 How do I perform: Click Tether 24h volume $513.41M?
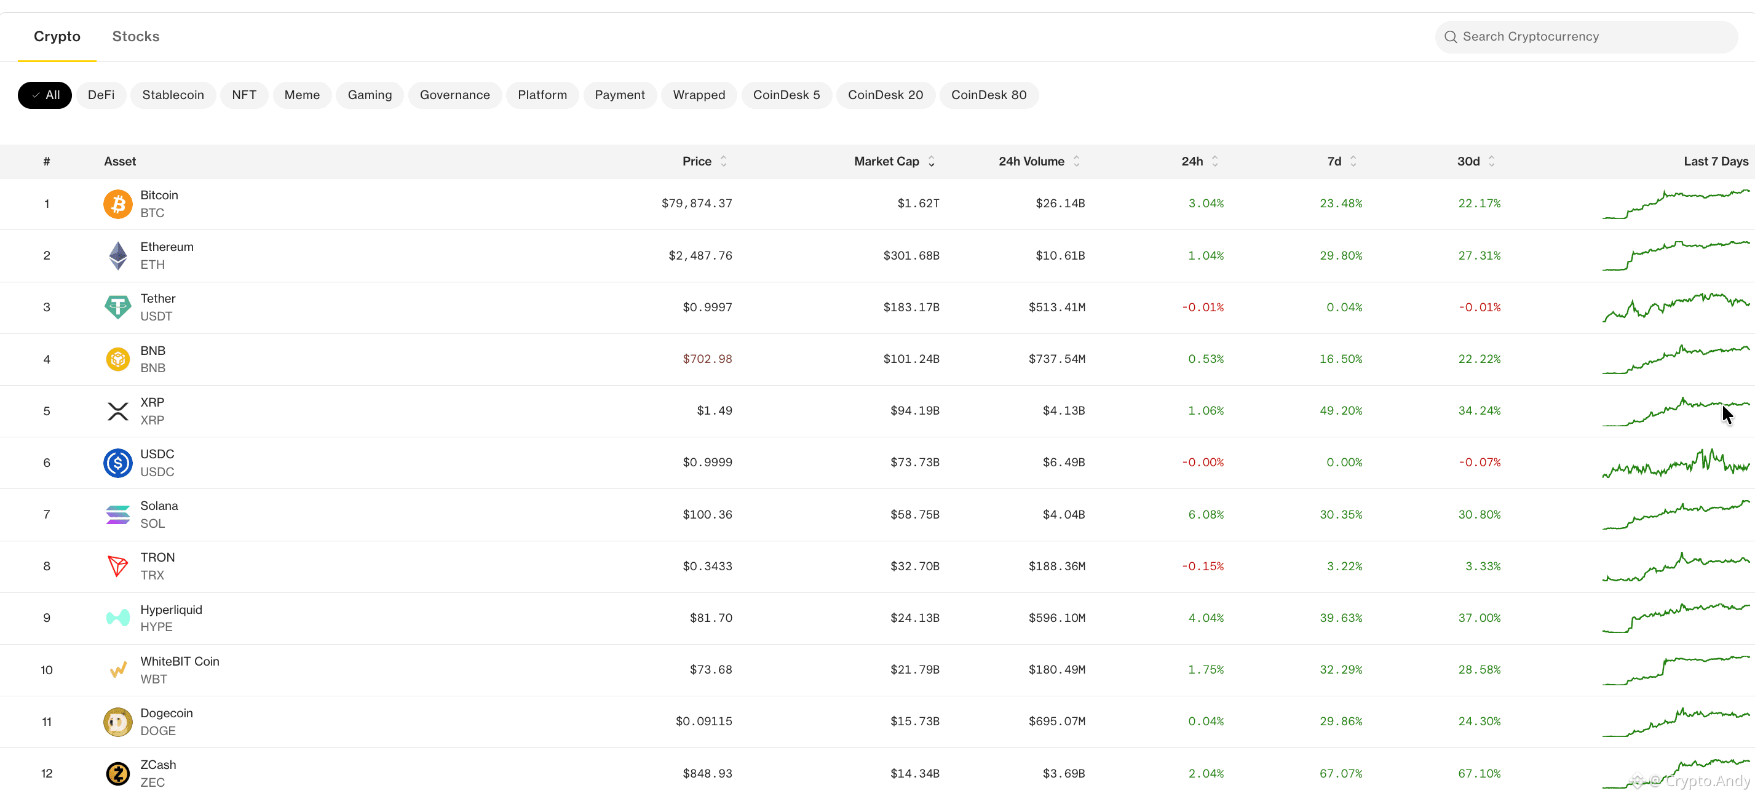pyautogui.click(x=1056, y=308)
